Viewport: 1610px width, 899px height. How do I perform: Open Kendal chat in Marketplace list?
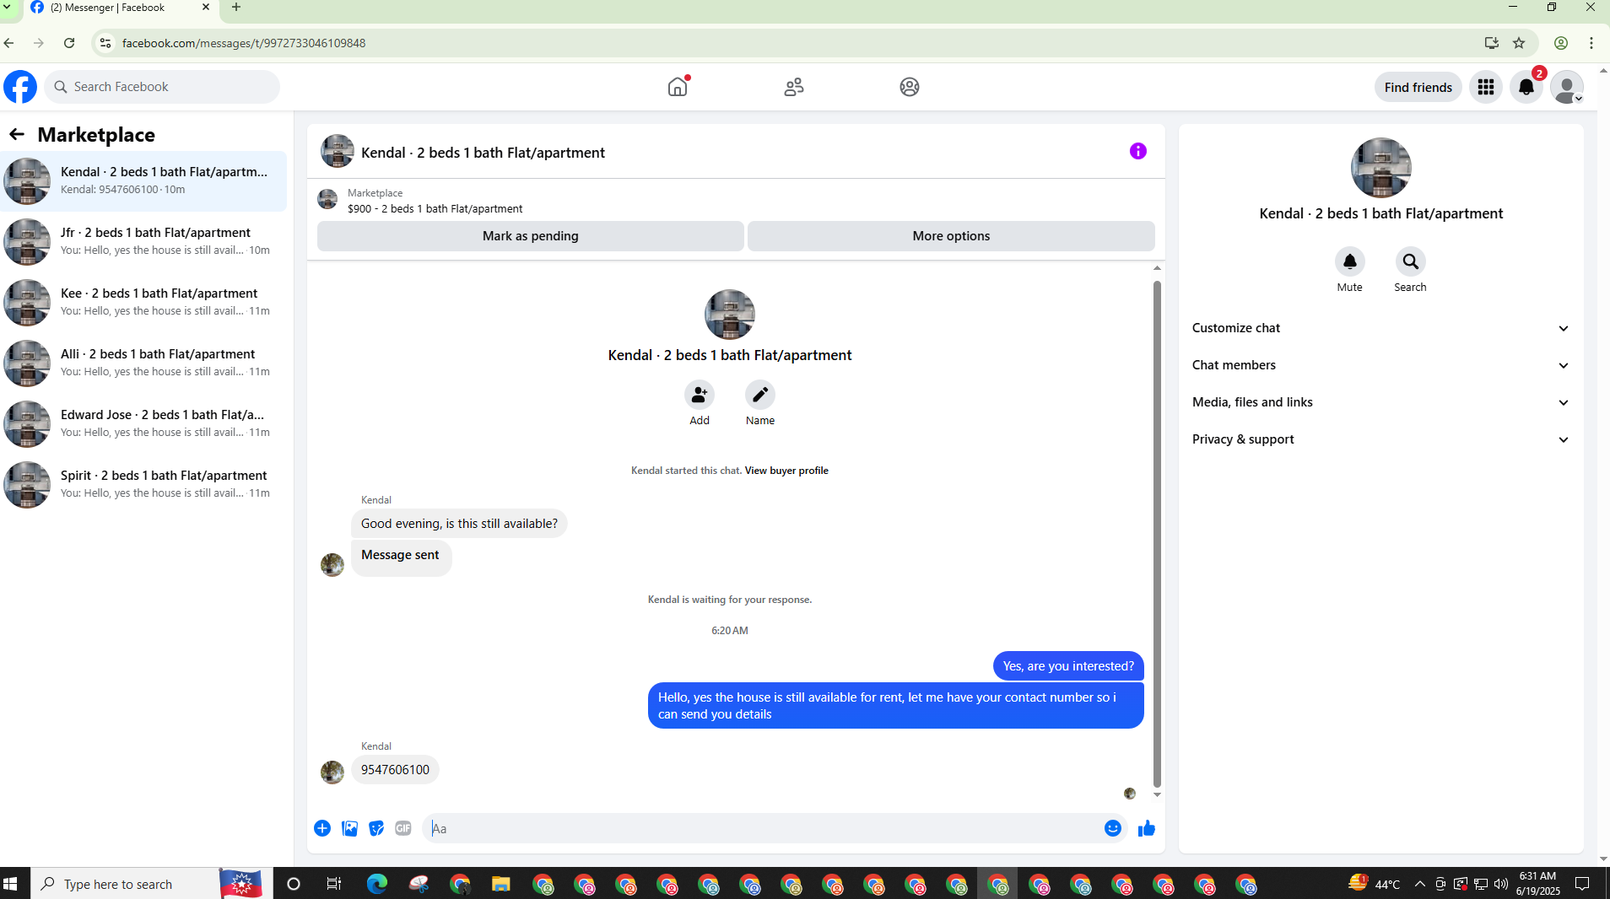pos(143,181)
